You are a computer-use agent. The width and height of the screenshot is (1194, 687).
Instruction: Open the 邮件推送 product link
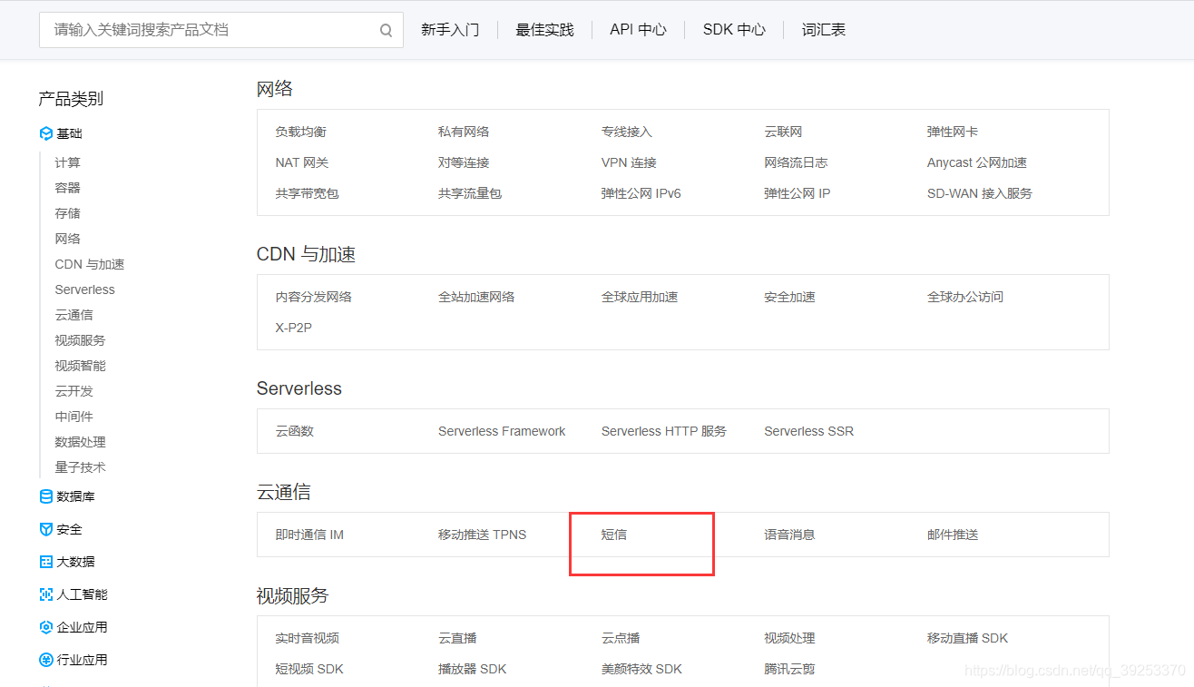[953, 535]
